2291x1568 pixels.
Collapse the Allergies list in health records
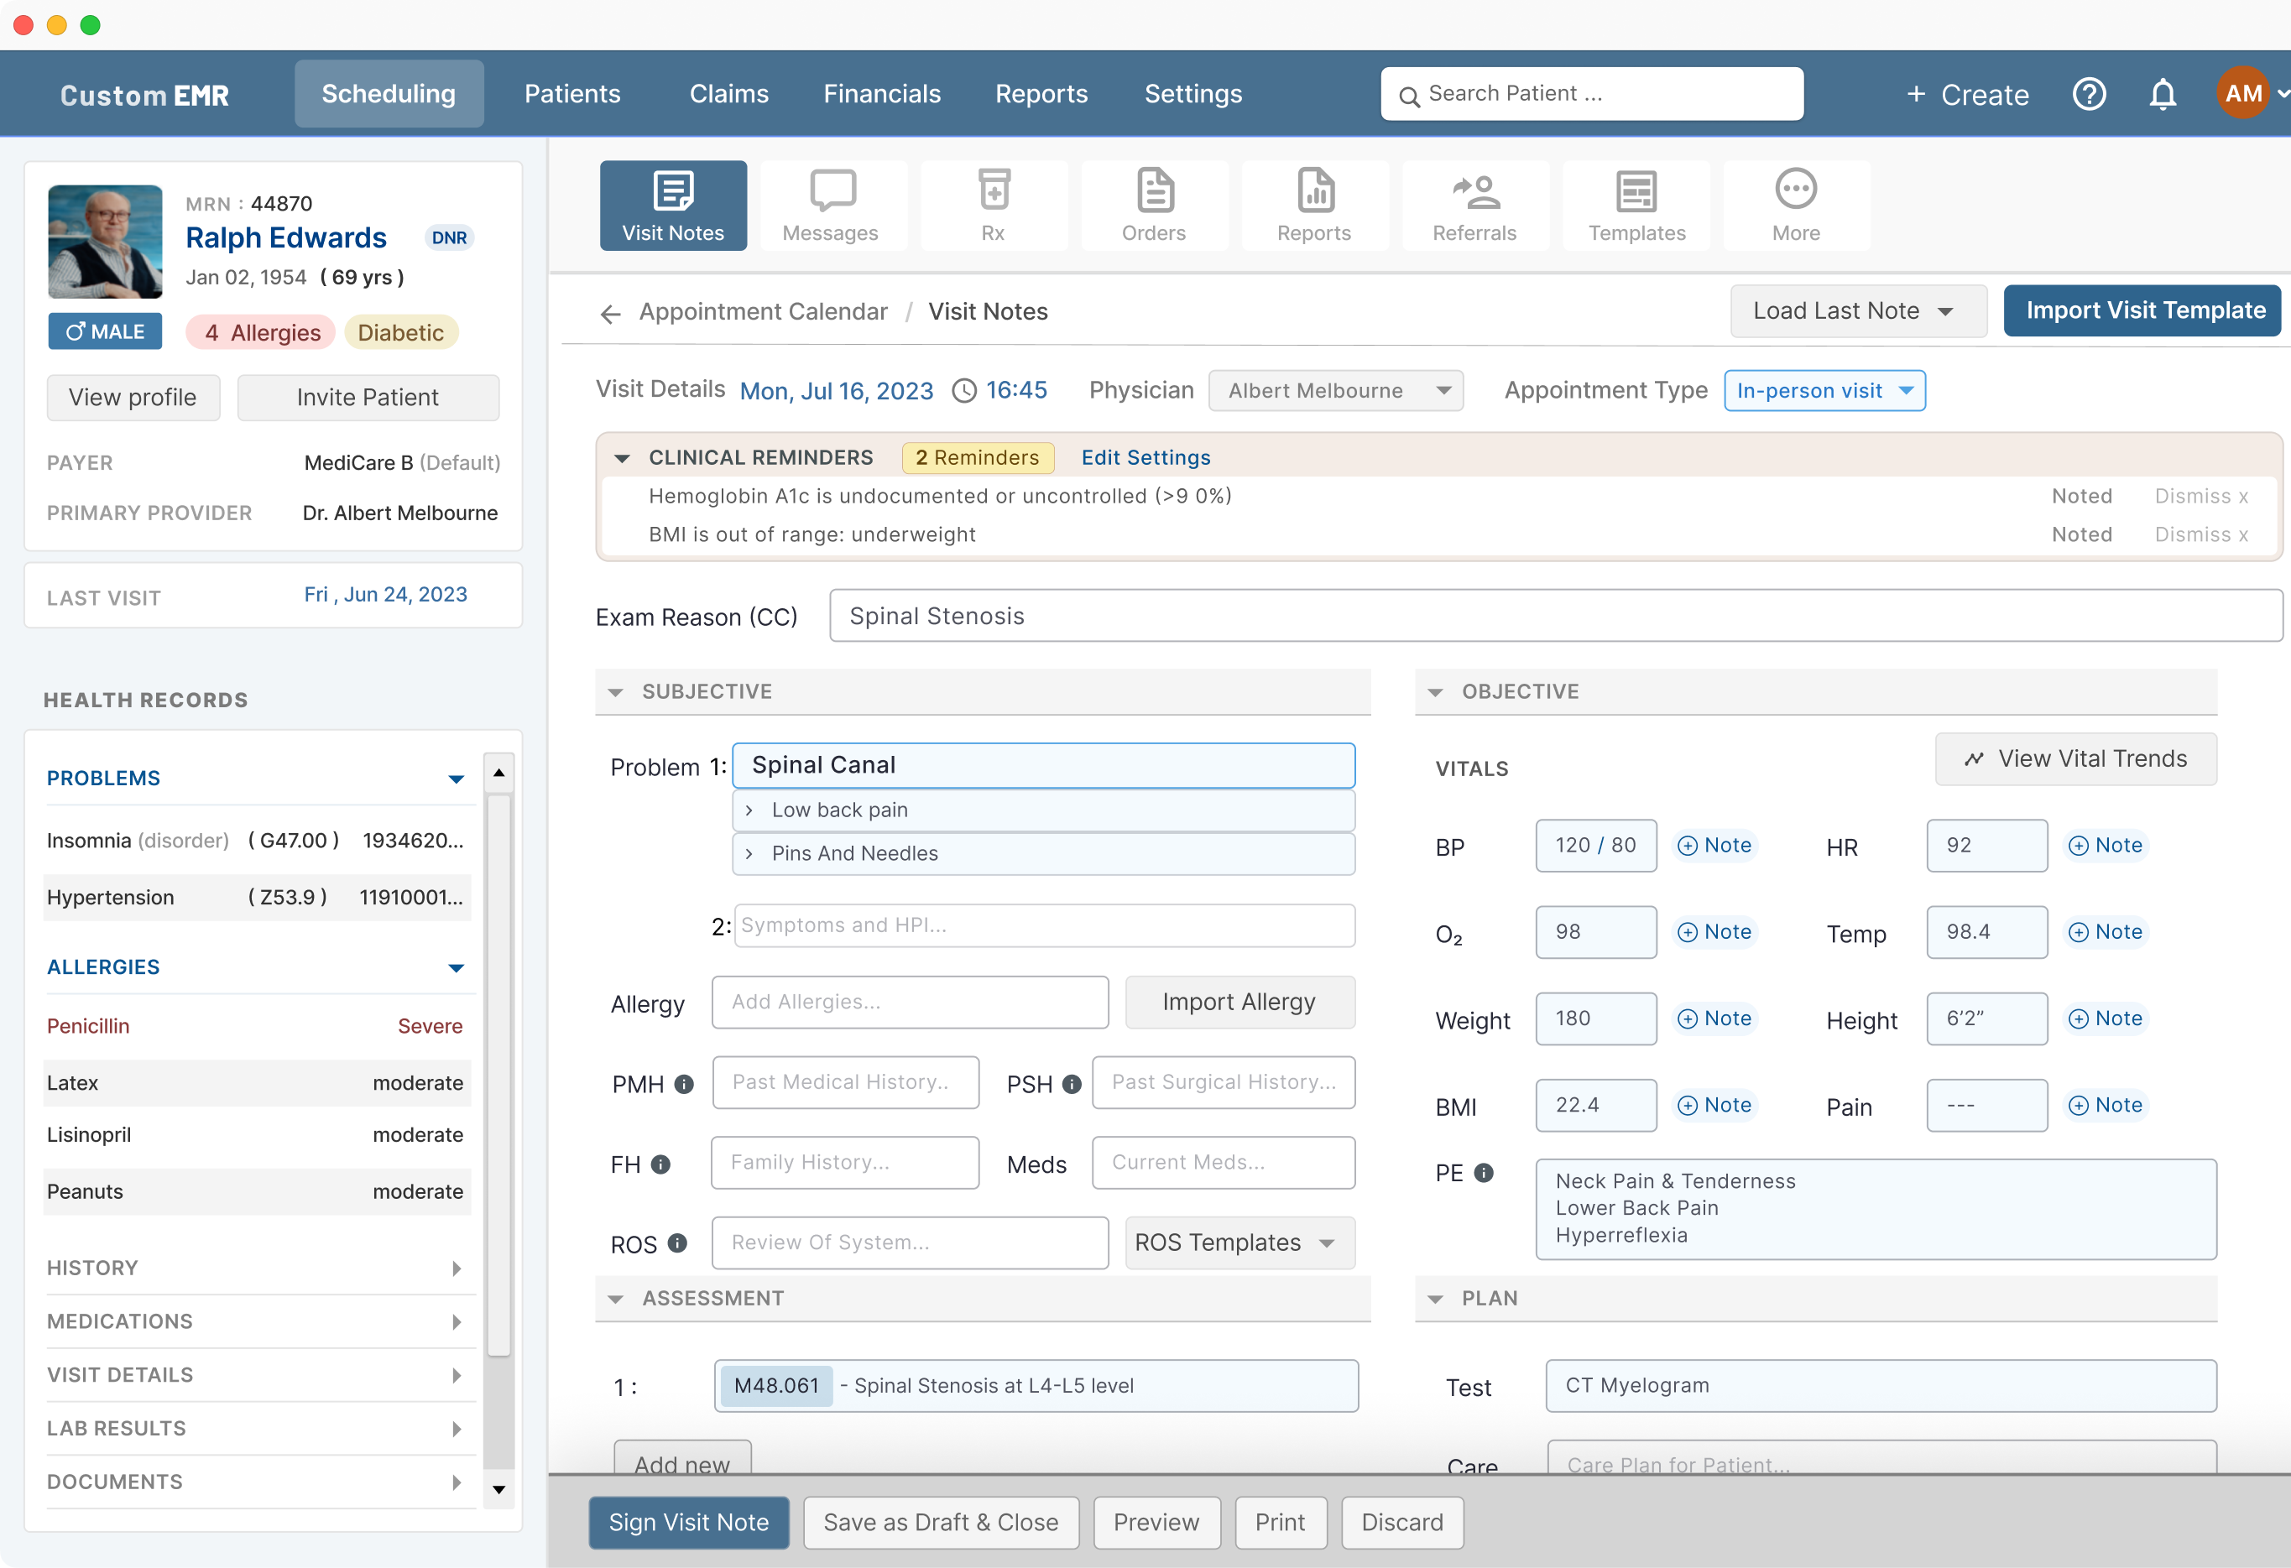[457, 968]
